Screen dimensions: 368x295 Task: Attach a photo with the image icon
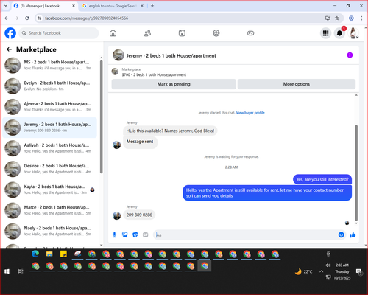tap(124, 235)
